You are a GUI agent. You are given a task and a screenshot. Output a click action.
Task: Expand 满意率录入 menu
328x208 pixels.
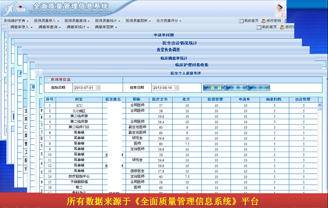click(x=21, y=27)
